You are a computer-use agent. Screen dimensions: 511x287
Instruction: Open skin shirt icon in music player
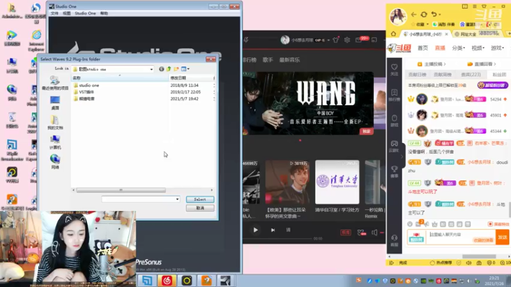[x=336, y=40]
